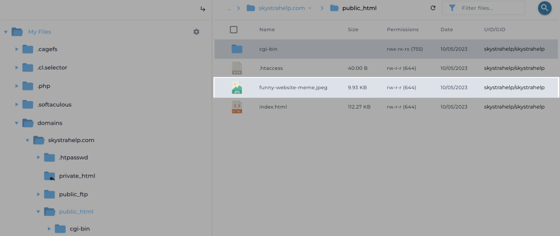Screen dimensions: 560x236
Task: Expand the .cagefs folder tree arrow
Action: (17, 49)
